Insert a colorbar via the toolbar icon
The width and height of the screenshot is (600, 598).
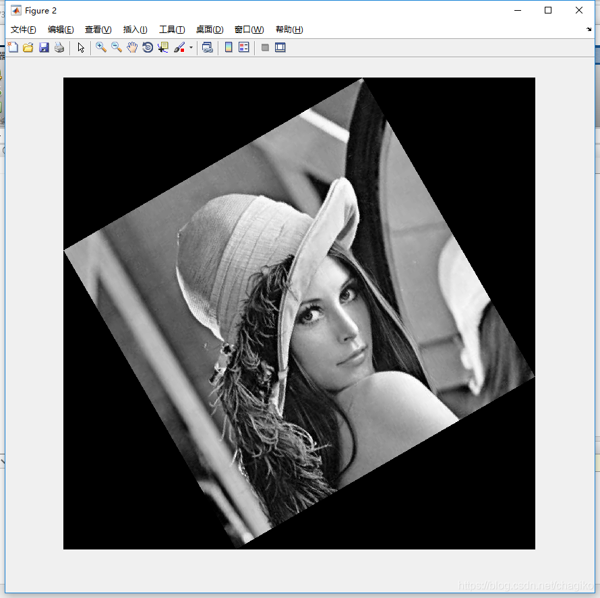tap(229, 47)
